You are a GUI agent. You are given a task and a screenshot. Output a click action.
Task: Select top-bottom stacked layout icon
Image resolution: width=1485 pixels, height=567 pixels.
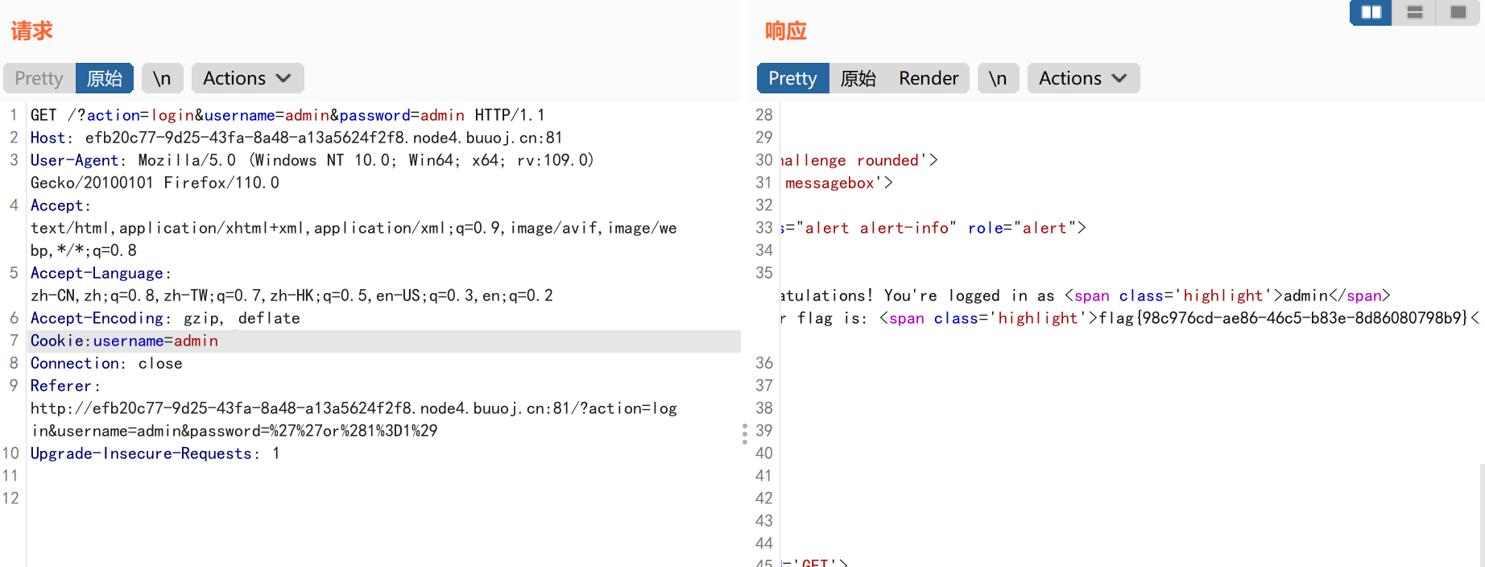(x=1414, y=12)
